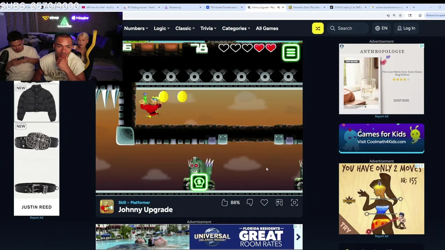Click the browser profile avatar icon
Viewport: 445px width, 250px height.
(420, 15)
